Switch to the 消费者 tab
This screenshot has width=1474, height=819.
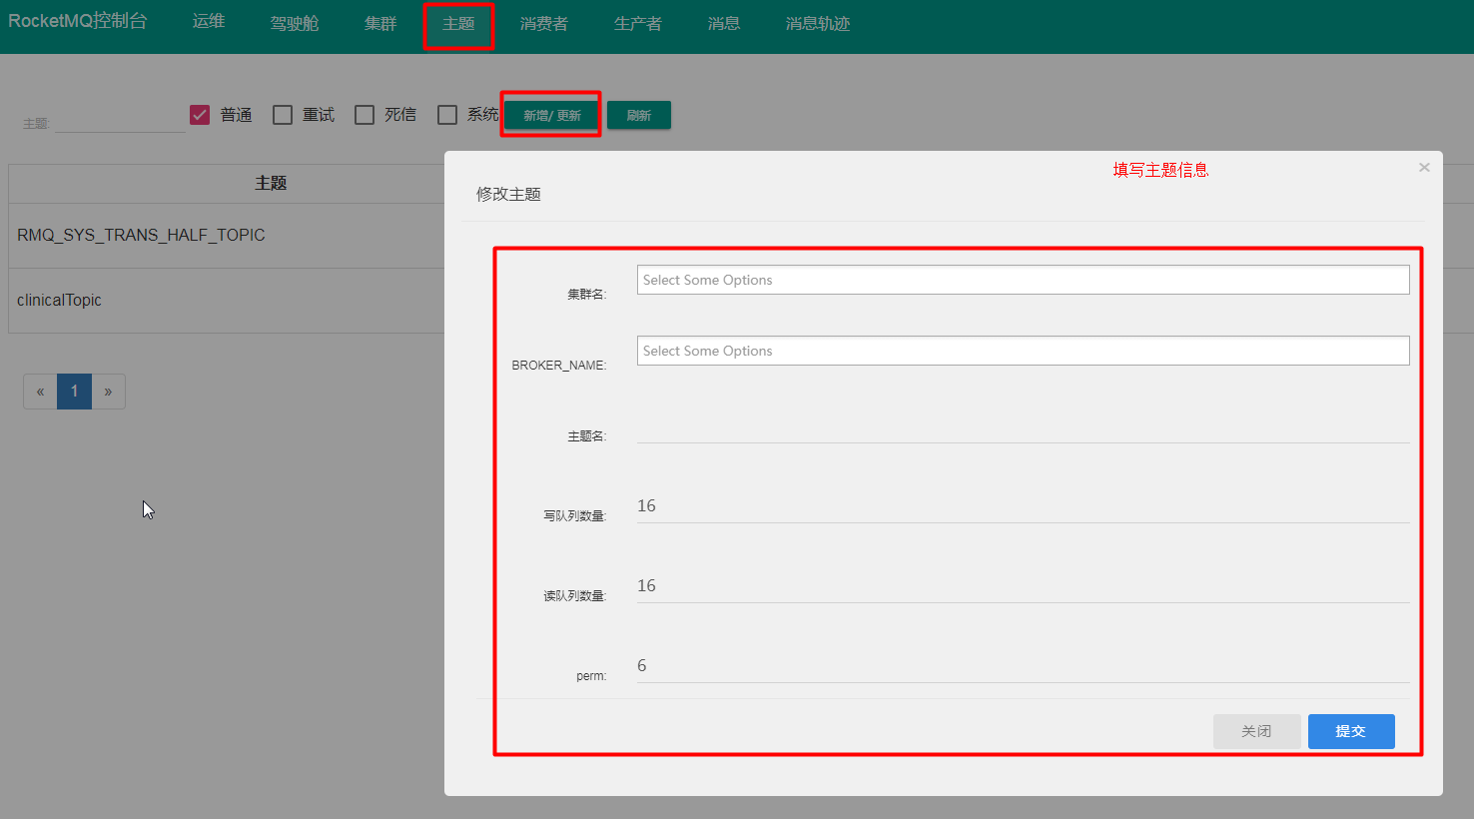coord(543,23)
